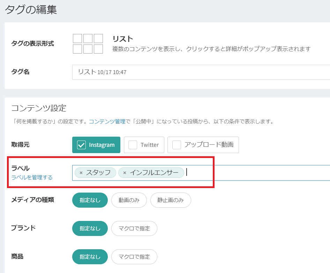
Task: Click the list display format grid icon
Action: (88, 44)
